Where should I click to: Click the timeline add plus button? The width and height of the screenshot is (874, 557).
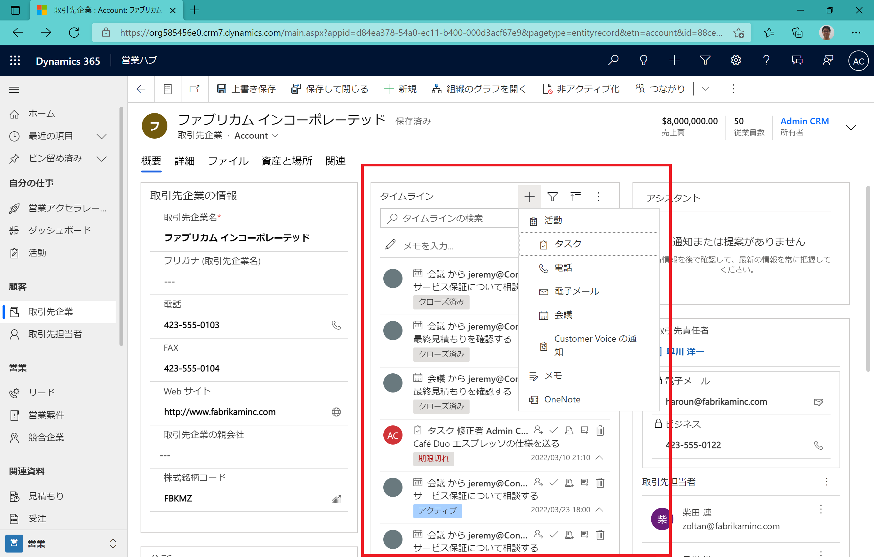click(529, 197)
